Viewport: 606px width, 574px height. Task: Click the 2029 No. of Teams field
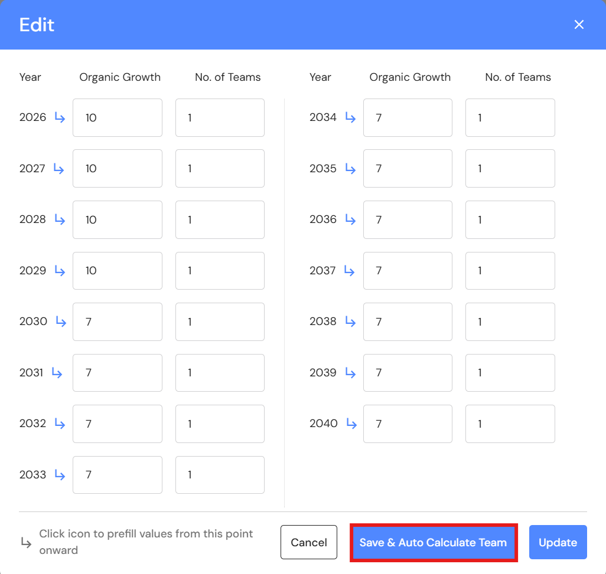pyautogui.click(x=220, y=271)
